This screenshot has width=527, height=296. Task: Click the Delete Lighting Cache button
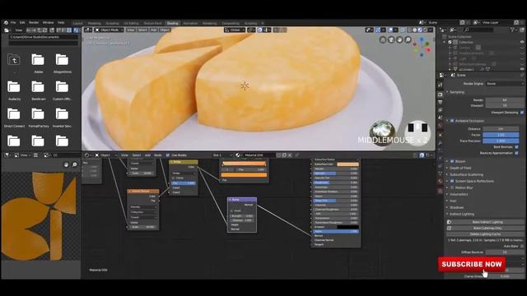click(485, 234)
